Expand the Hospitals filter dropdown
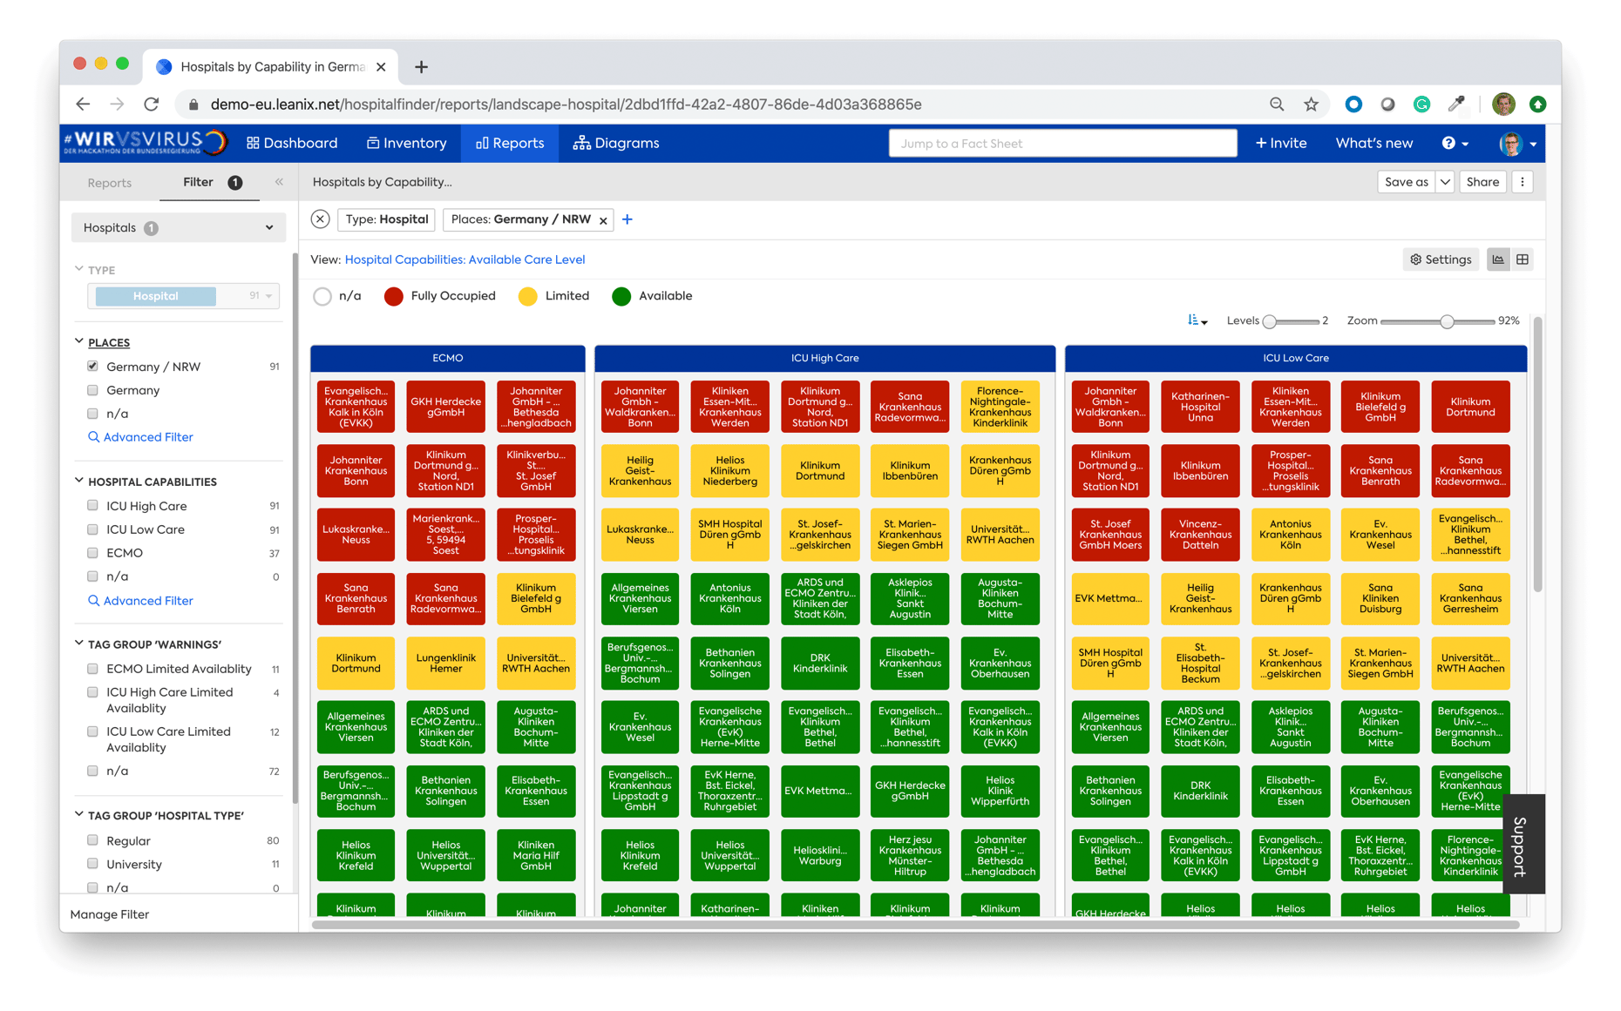 pos(268,227)
